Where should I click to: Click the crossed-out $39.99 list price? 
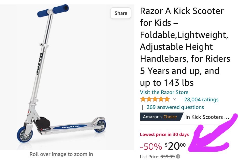coord(168,156)
